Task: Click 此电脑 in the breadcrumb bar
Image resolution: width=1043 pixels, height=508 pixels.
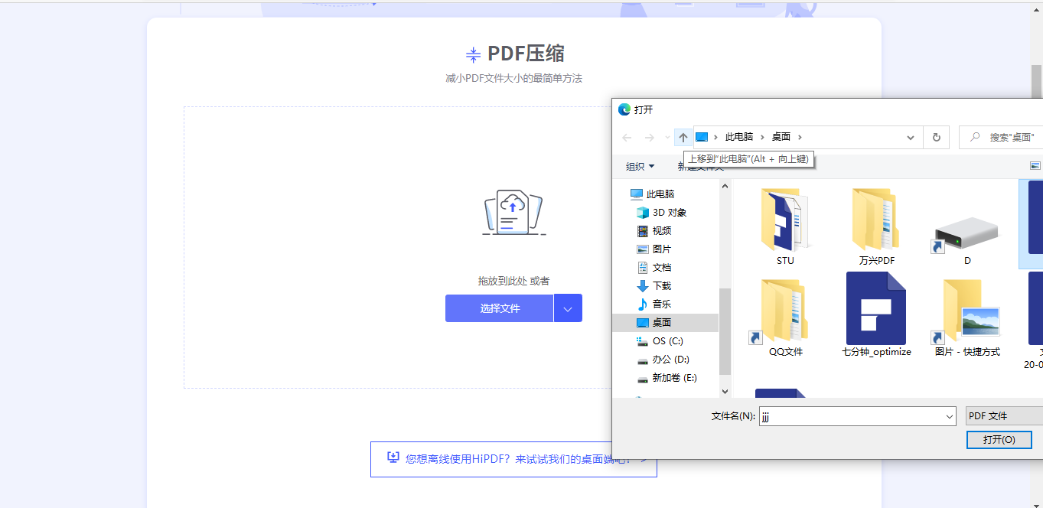Action: click(739, 136)
